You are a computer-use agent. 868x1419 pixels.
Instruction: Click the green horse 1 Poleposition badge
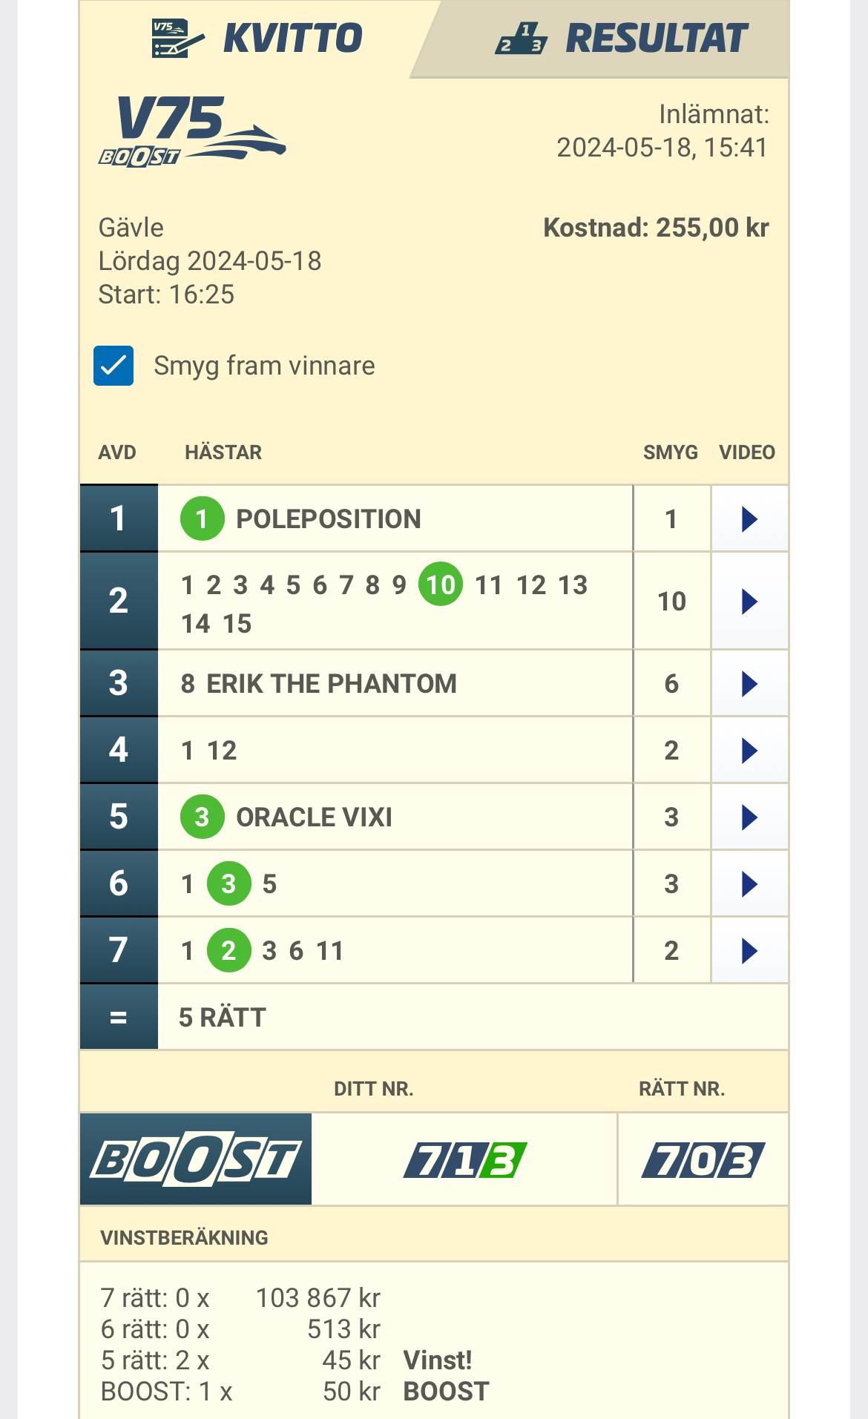(x=202, y=518)
